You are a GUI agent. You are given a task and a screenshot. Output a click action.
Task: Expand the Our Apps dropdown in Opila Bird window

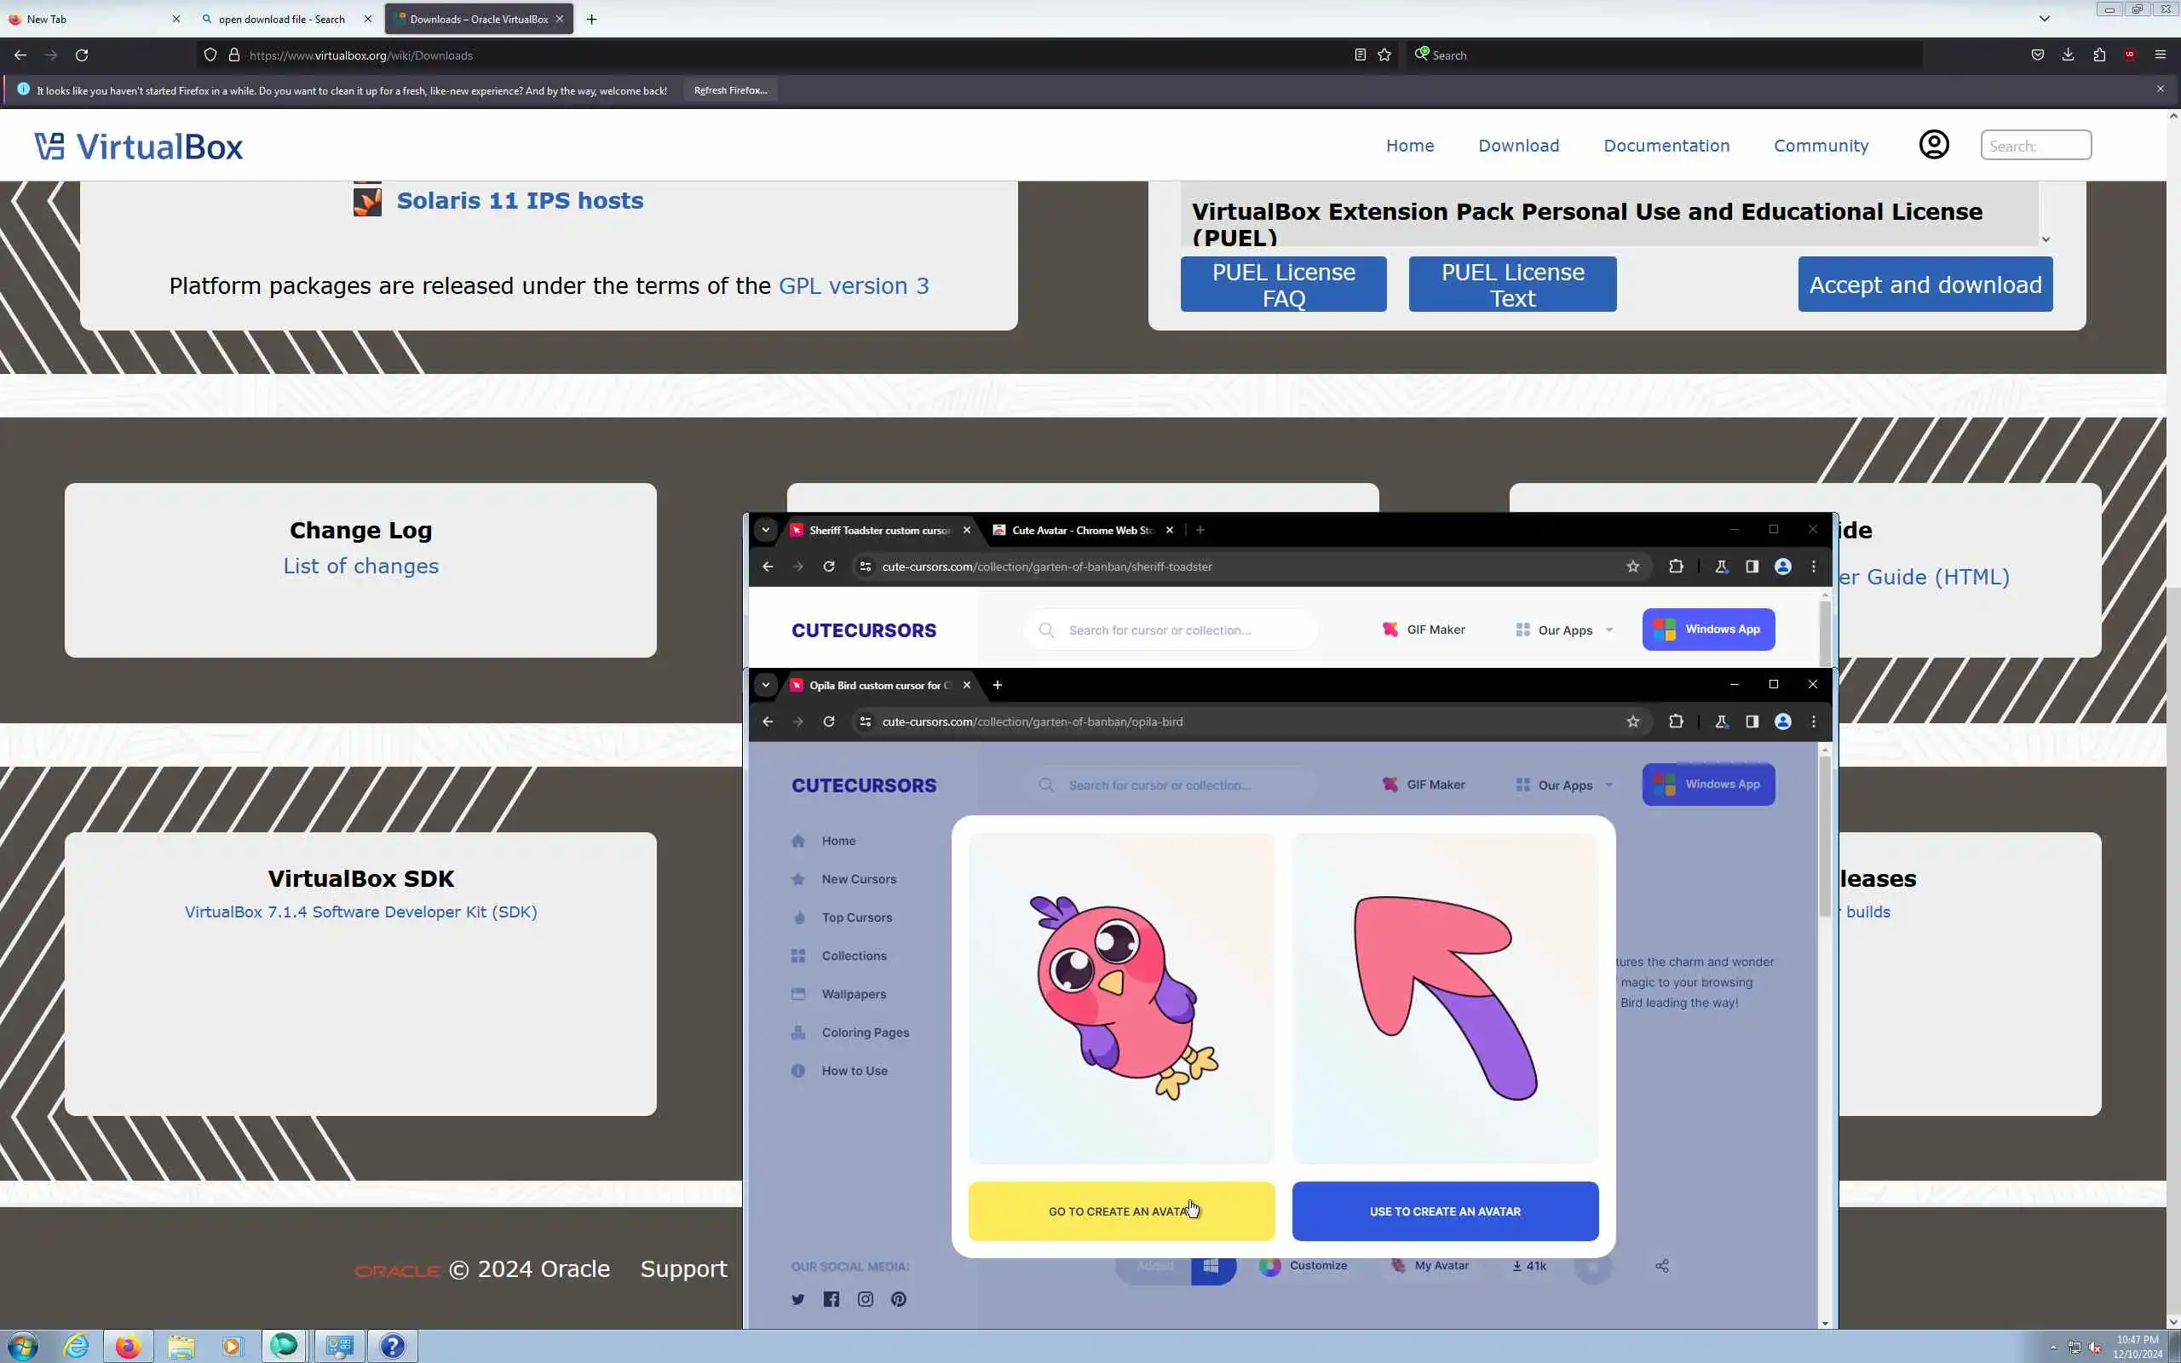(x=1564, y=785)
